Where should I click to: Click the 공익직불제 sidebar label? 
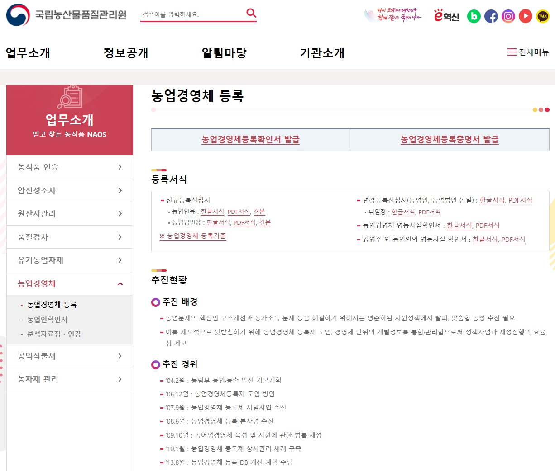(x=37, y=356)
